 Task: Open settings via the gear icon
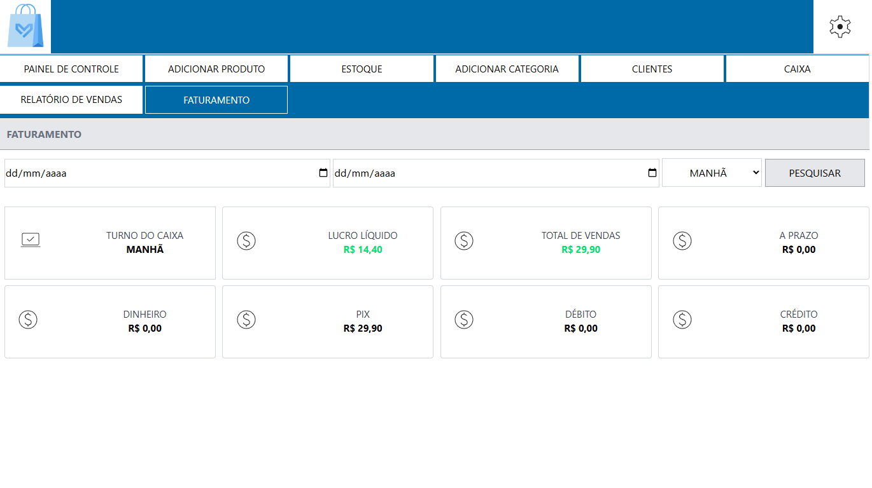(x=840, y=27)
